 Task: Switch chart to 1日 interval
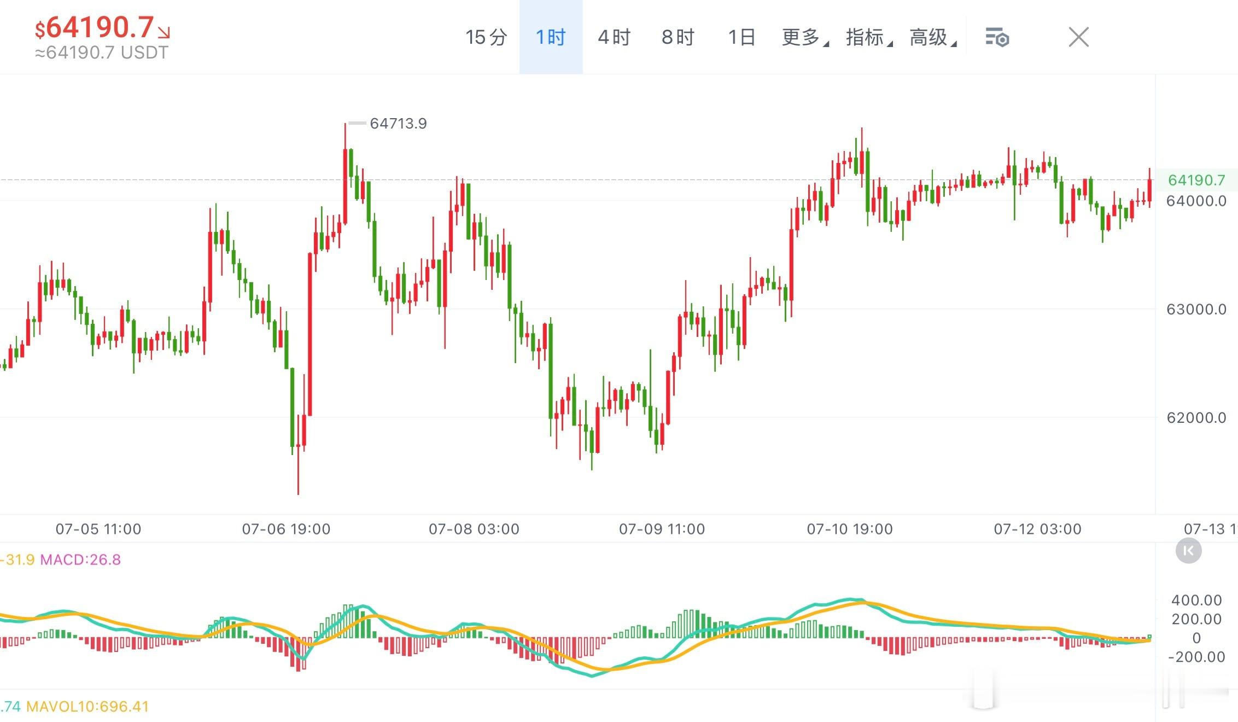[x=741, y=37]
